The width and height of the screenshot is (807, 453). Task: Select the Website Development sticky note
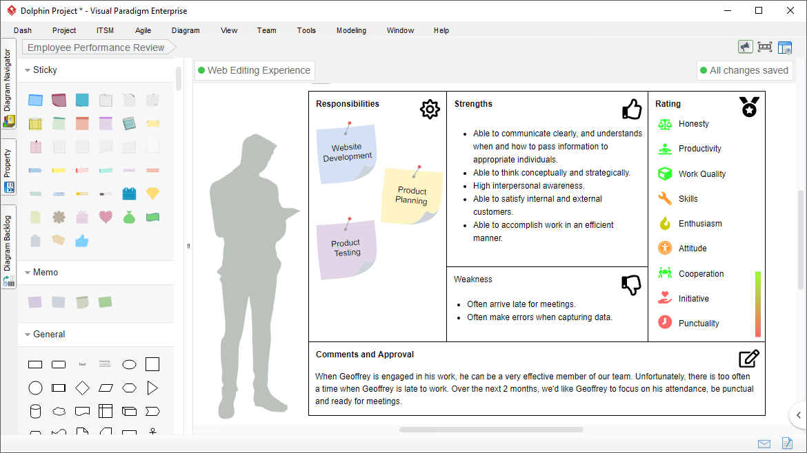coord(346,153)
